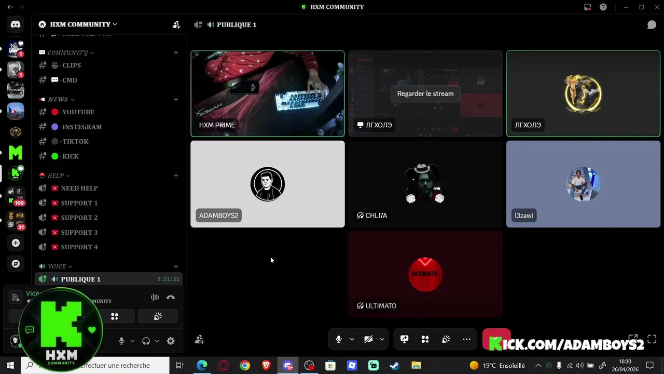Open soundboard icon in bottom call bar
Viewport: 664px width, 374px height.
(446, 339)
